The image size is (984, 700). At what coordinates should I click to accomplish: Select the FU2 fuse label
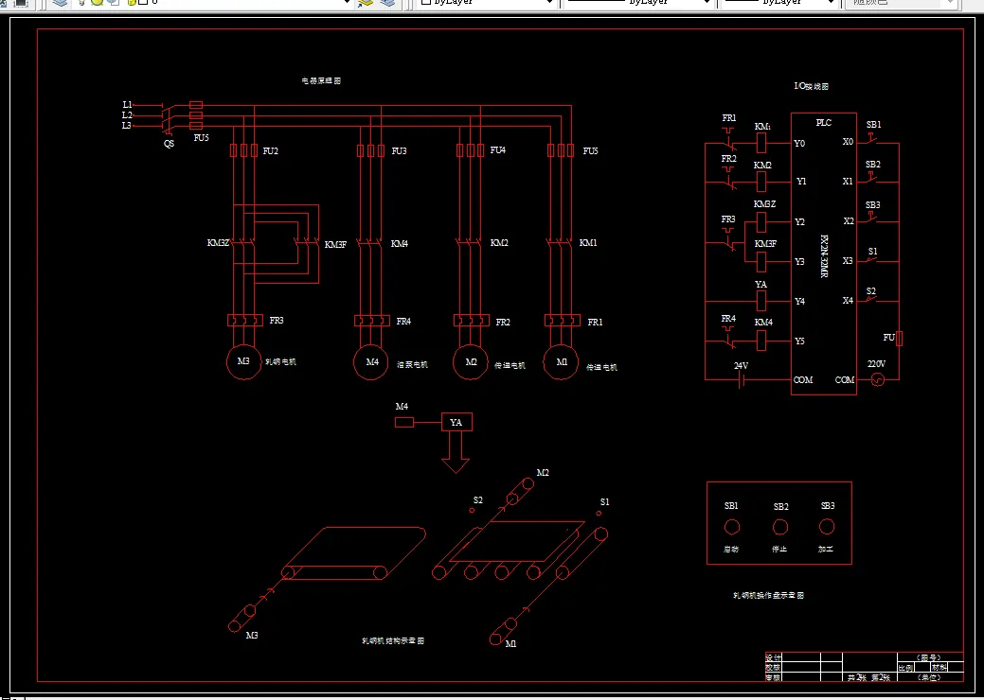click(x=271, y=151)
